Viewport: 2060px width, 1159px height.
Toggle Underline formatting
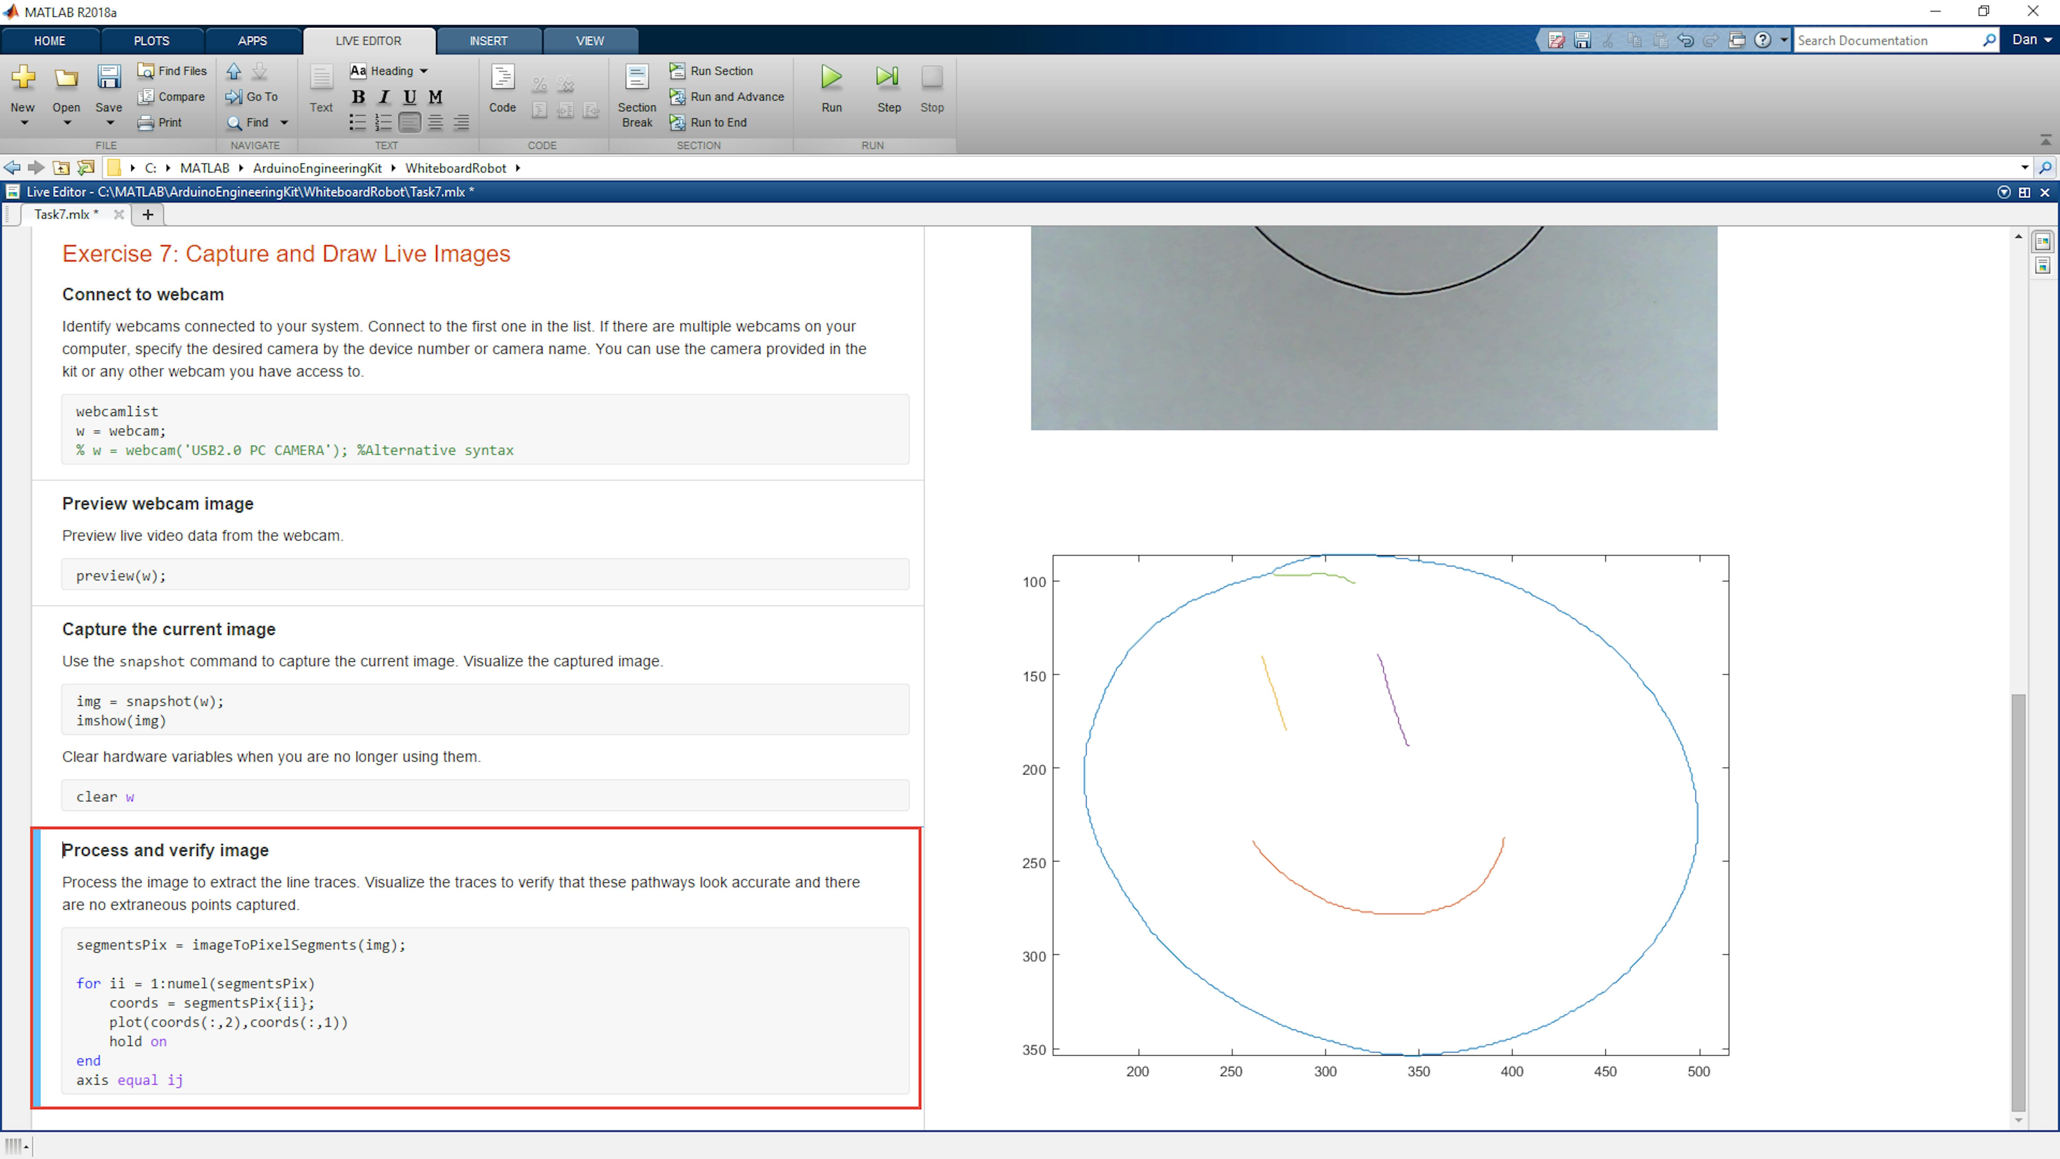point(410,97)
